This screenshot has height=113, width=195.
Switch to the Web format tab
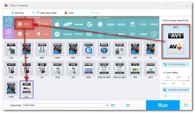pyautogui.click(x=24, y=34)
